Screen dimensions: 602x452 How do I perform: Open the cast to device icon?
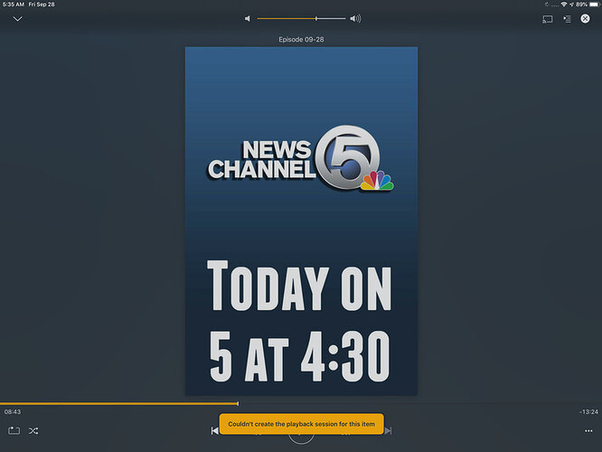(x=548, y=19)
